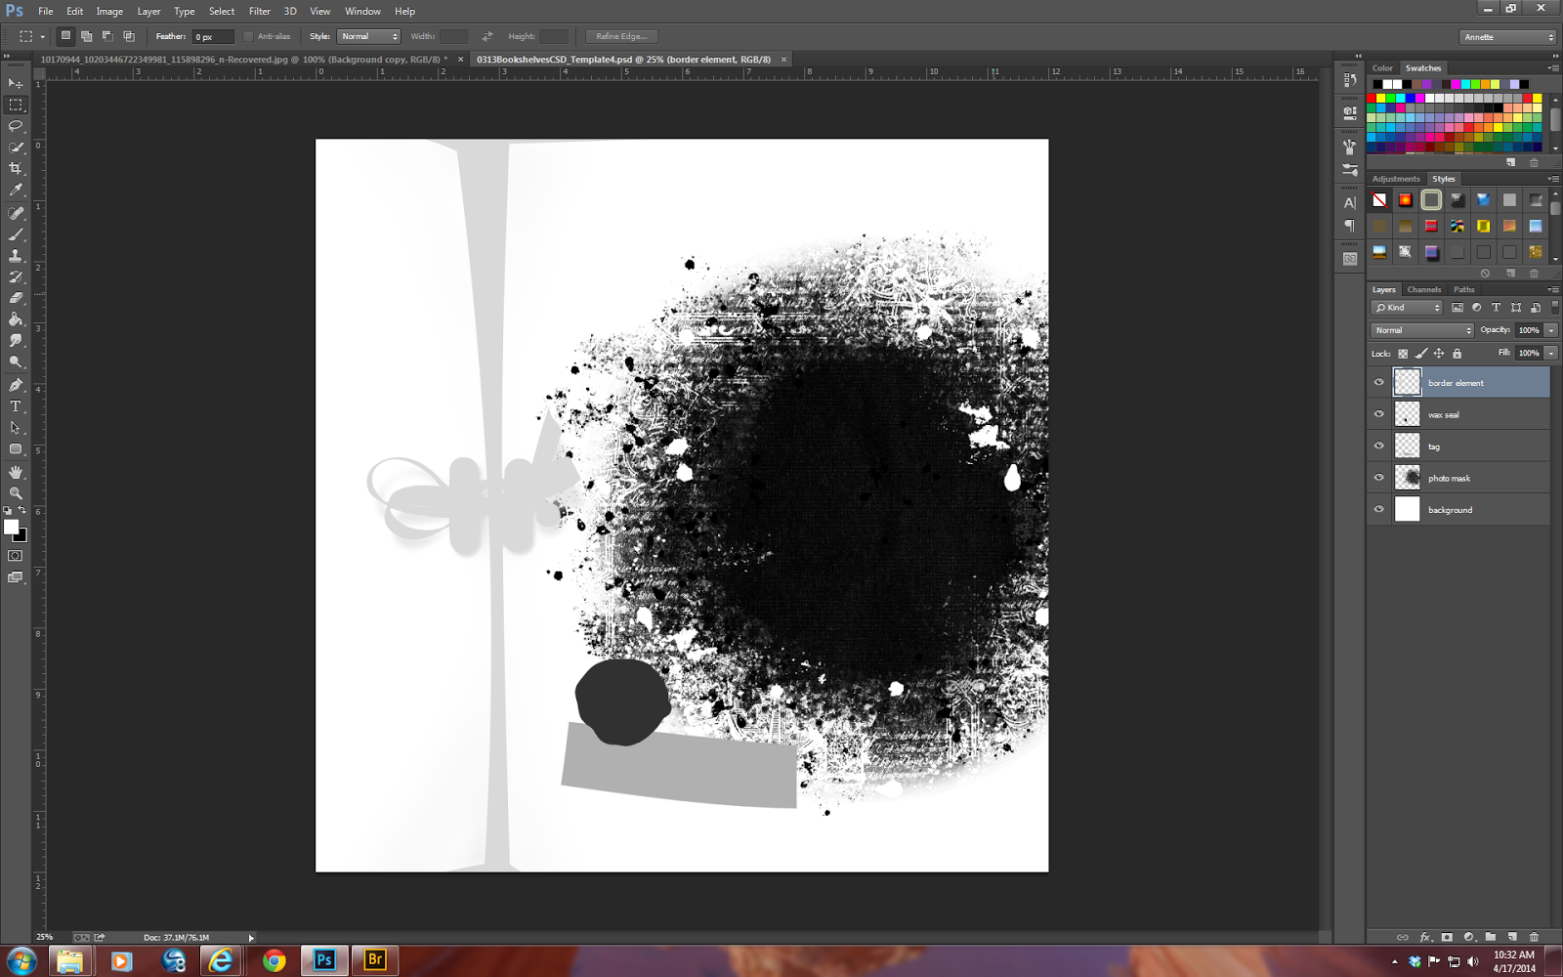Select the Lasso tool
The height and width of the screenshot is (977, 1563).
click(x=16, y=126)
